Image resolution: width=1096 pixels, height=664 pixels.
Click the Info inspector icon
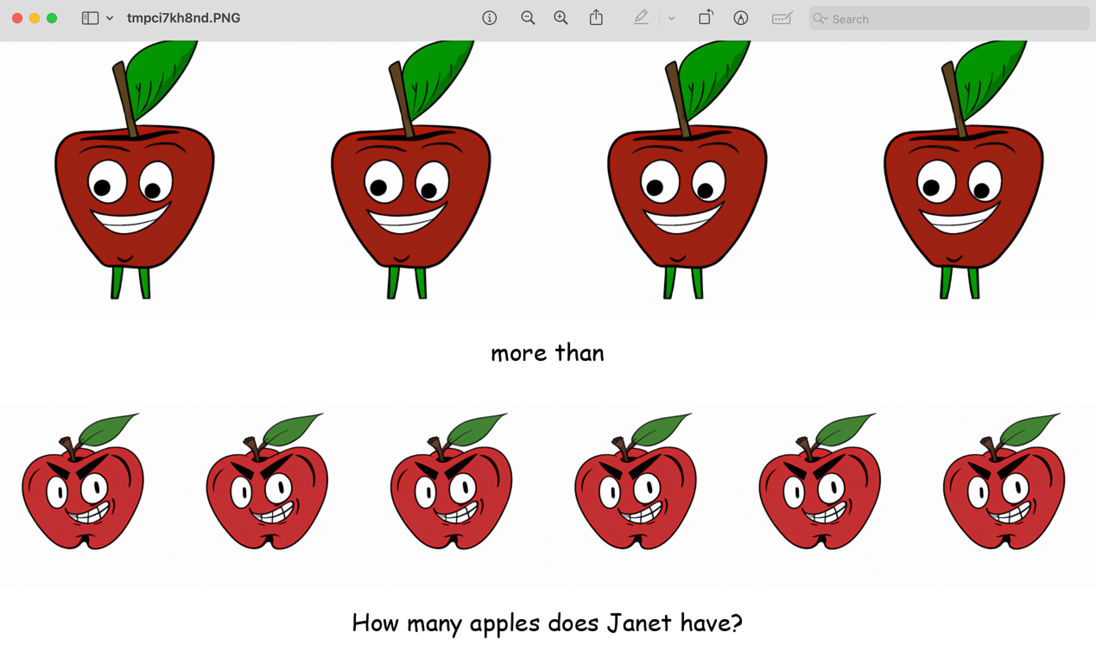[489, 18]
